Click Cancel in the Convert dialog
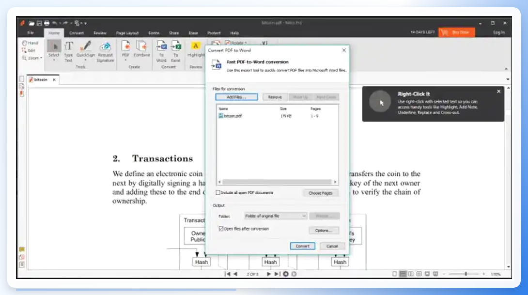528x295 pixels. click(332, 246)
